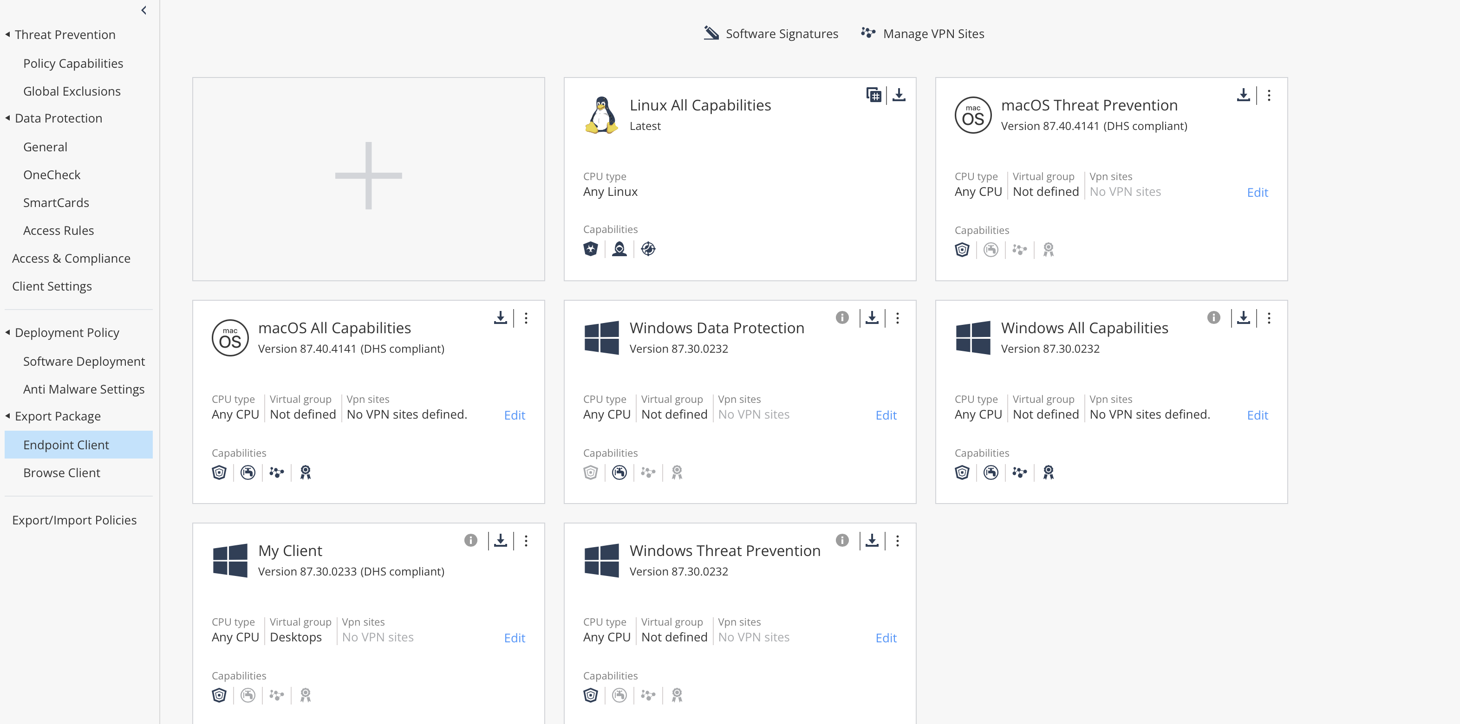The image size is (1460, 724).
Task: Download the Linux All Capabilities package
Action: [x=899, y=95]
